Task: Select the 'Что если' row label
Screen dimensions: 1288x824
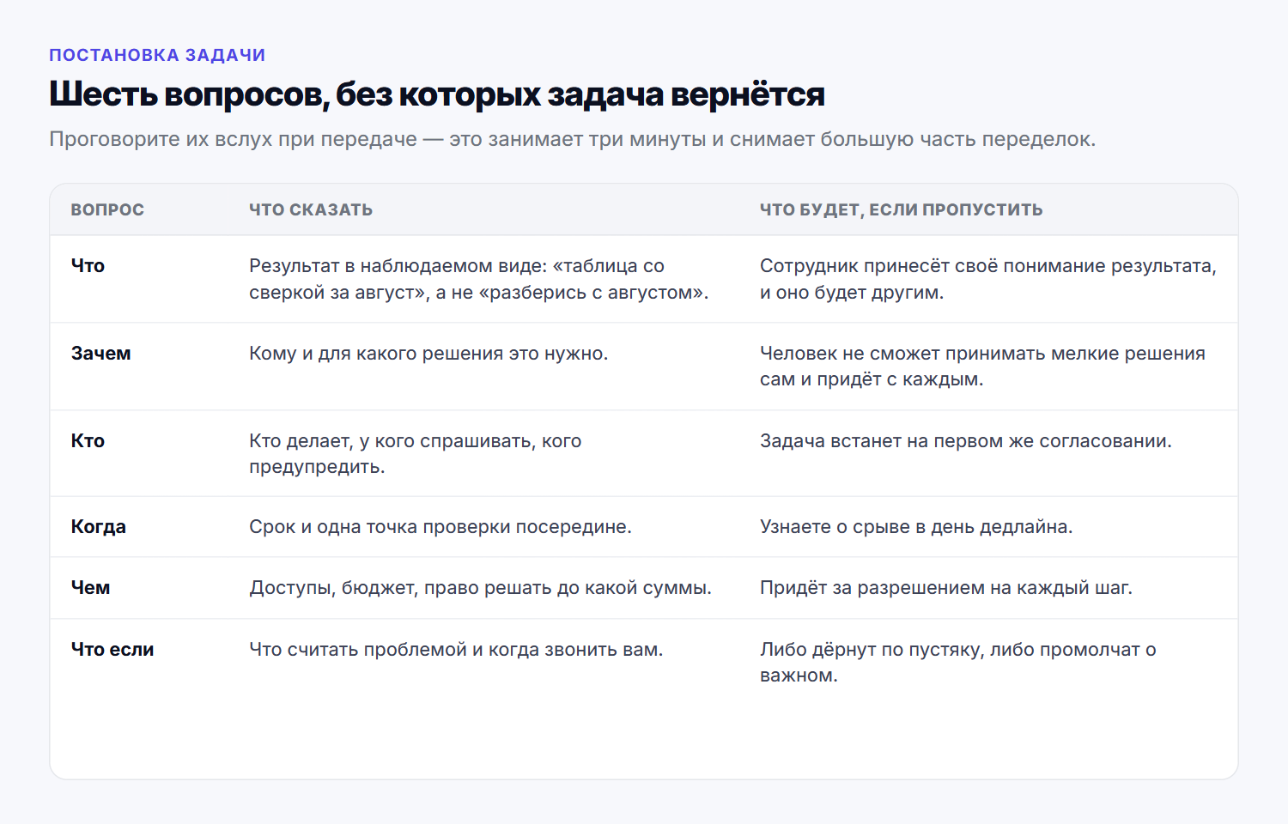Action: pyautogui.click(x=112, y=650)
